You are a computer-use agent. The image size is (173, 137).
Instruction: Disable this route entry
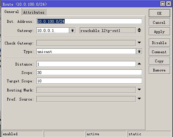(159, 43)
